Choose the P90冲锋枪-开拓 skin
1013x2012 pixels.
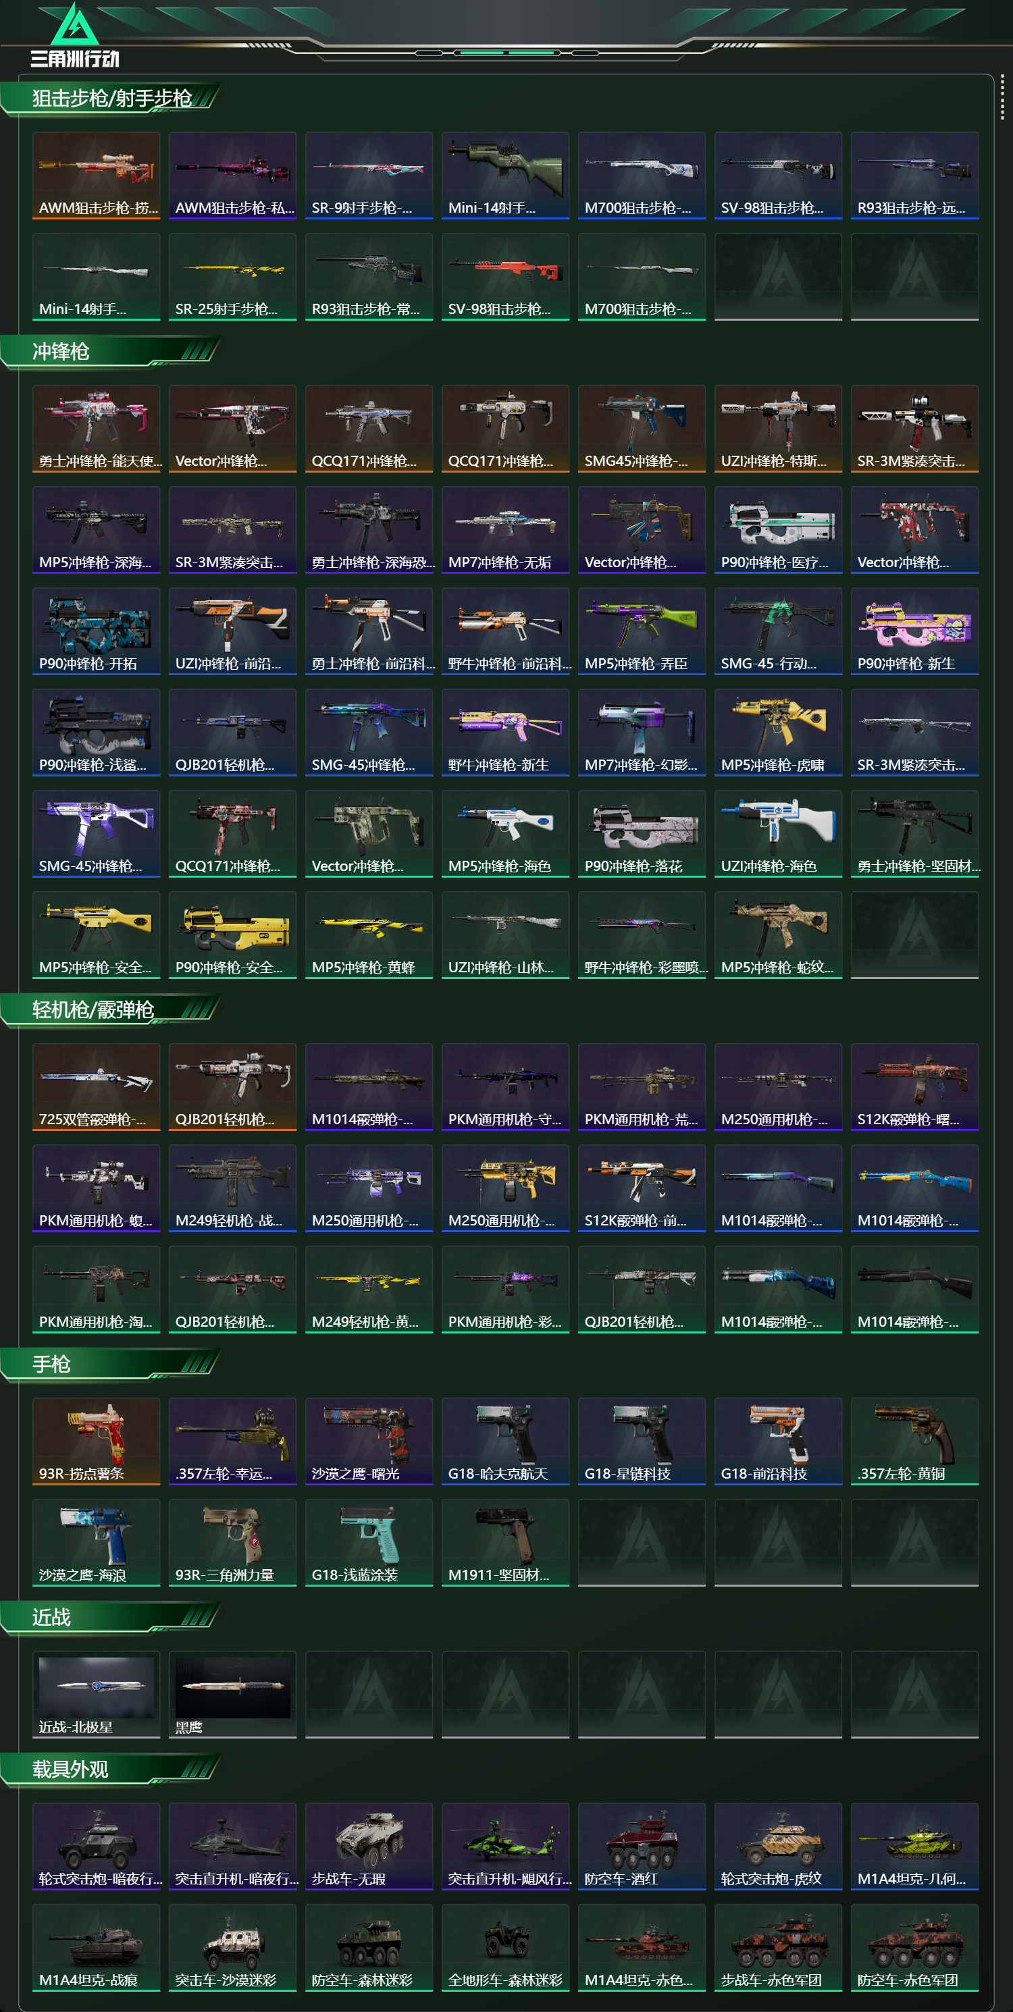pyautogui.click(x=96, y=631)
